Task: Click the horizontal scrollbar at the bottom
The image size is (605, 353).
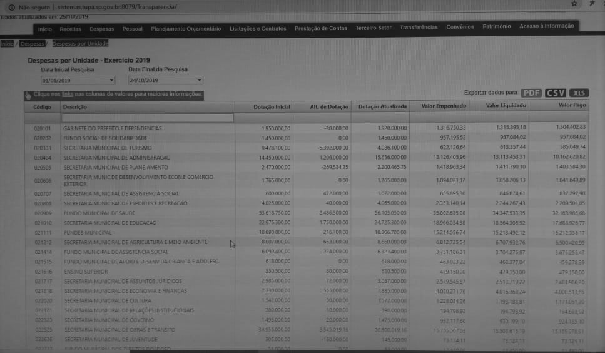Action: point(188,351)
